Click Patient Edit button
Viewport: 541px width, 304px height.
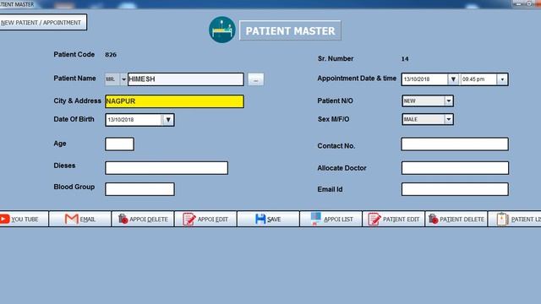(394, 220)
